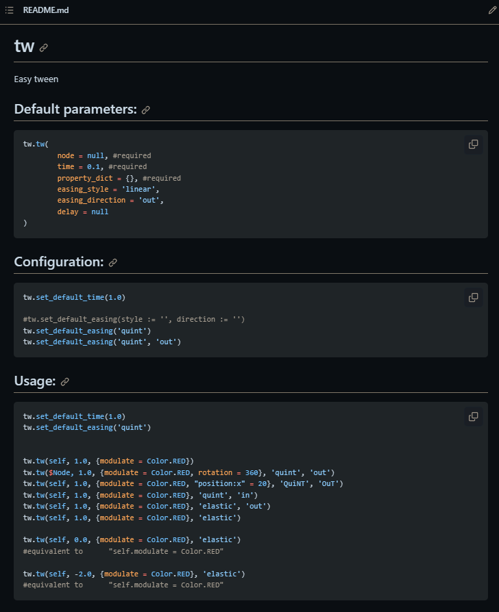Open the README outline menu icon
The image size is (499, 612).
(10, 10)
